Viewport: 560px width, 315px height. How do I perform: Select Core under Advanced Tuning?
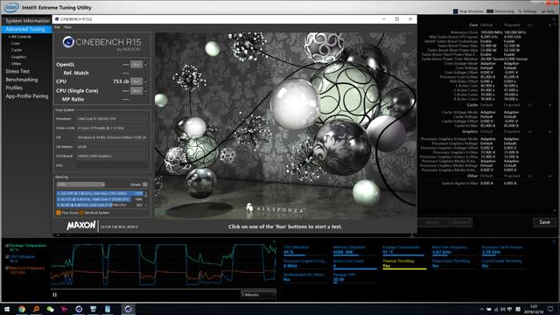pos(16,44)
